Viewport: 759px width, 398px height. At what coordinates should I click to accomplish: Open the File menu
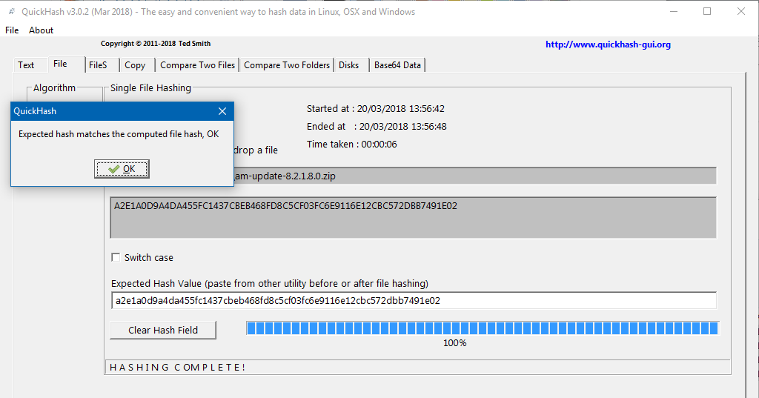(x=12, y=30)
